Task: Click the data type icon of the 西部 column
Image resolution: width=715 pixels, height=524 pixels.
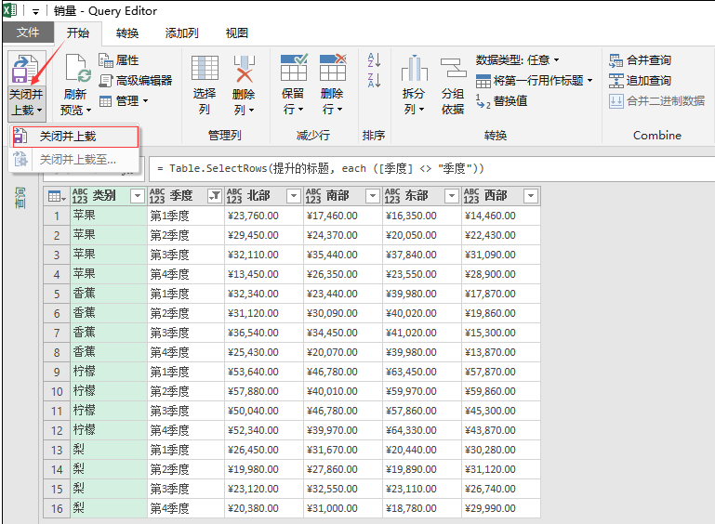Action: click(x=471, y=196)
